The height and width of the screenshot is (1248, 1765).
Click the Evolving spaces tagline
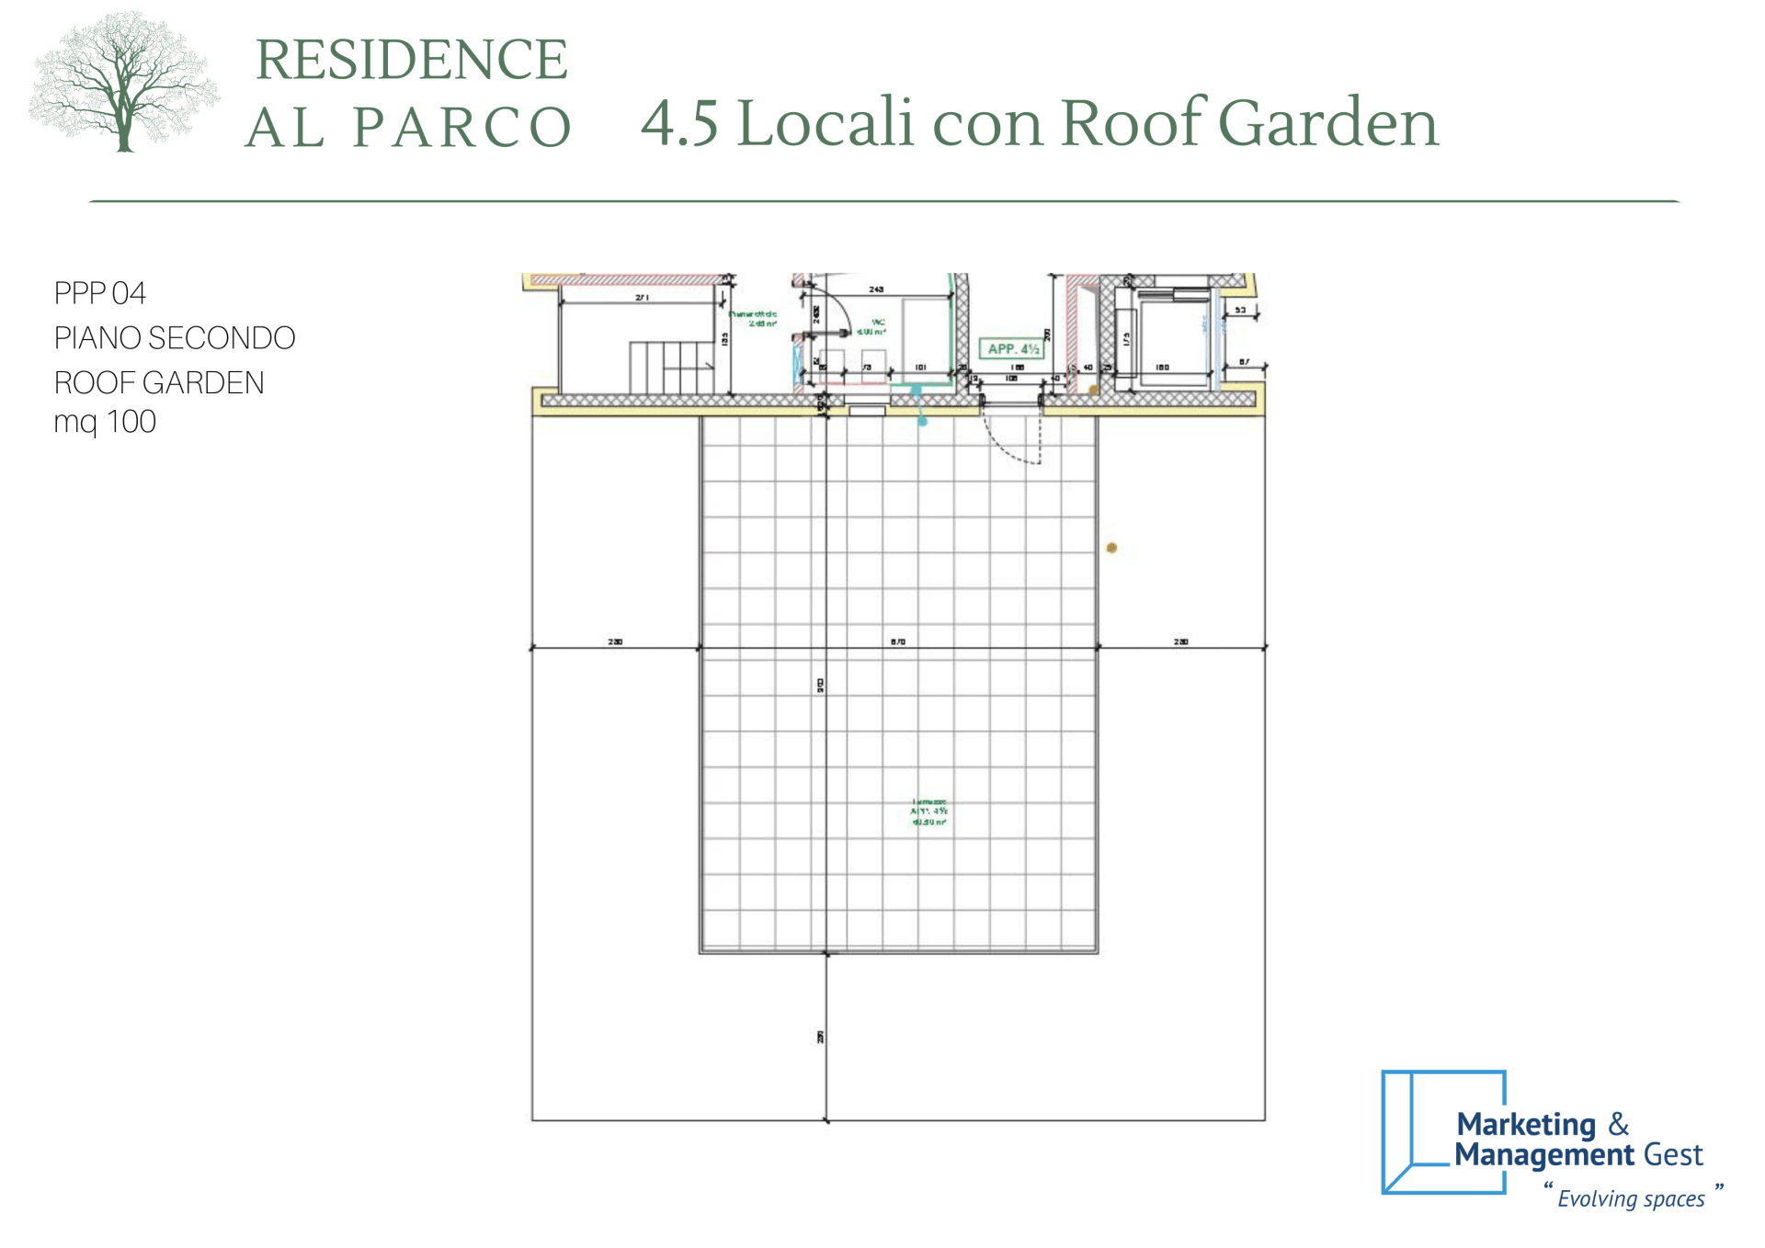tap(1630, 1198)
